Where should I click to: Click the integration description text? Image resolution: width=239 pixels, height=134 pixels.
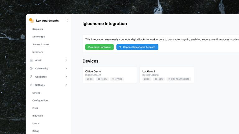[162, 39]
